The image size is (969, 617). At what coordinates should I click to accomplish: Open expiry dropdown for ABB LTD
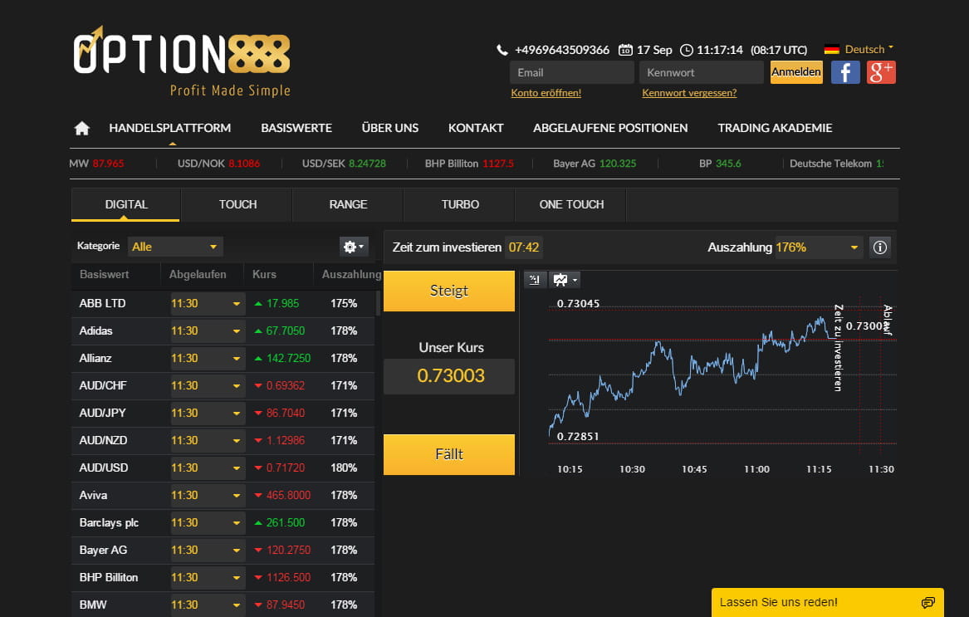208,304
